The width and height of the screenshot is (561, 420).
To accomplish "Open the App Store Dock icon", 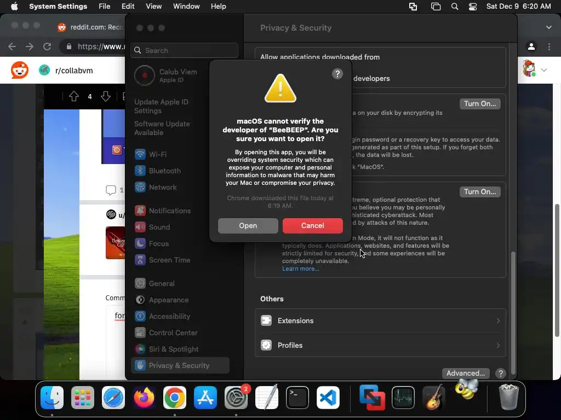I will 205,398.
